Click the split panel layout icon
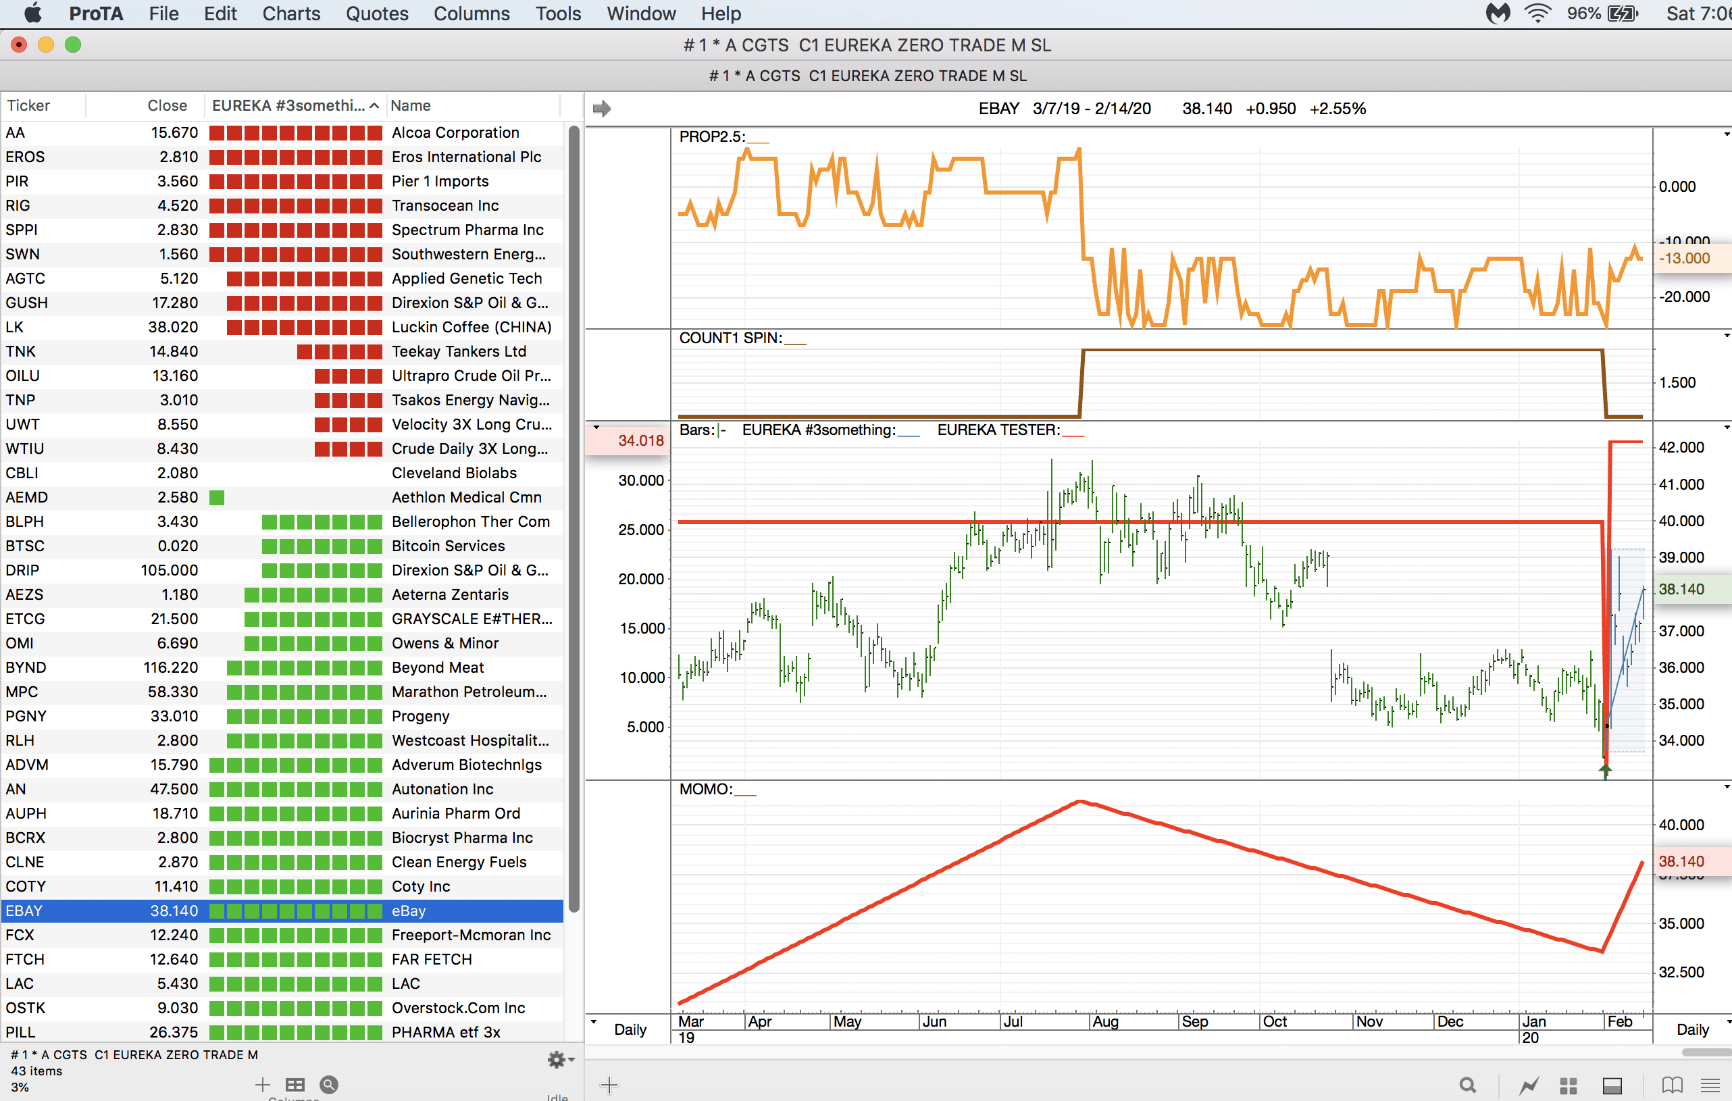The image size is (1732, 1101). [x=1612, y=1085]
